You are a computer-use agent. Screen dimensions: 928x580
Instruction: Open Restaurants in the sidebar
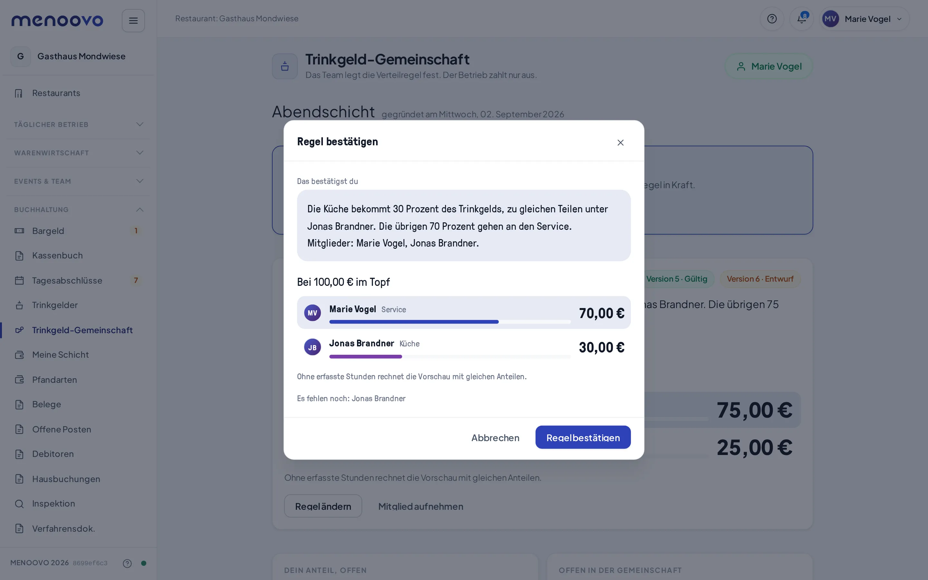click(78, 93)
